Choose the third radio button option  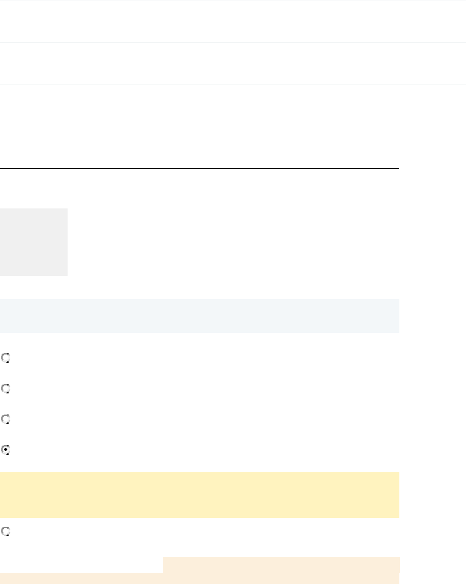(x=6, y=419)
